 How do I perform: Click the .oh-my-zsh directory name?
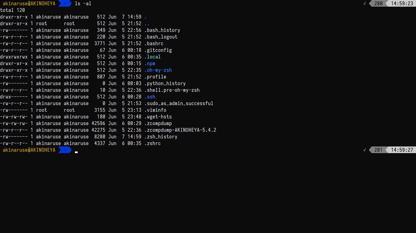[158, 70]
